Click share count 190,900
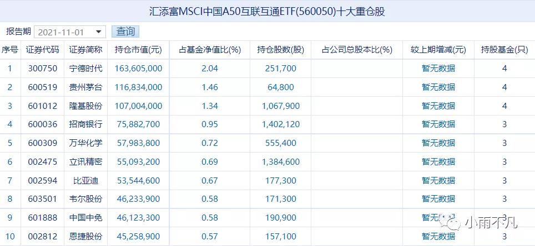The height and width of the screenshot is (246, 535). coord(280,217)
